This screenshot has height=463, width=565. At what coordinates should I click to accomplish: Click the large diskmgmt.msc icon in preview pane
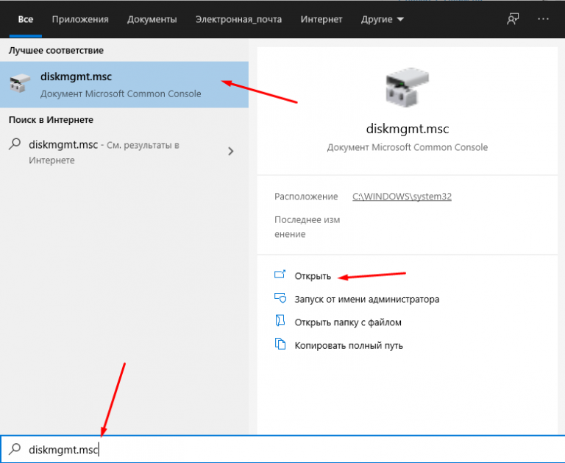(x=407, y=88)
